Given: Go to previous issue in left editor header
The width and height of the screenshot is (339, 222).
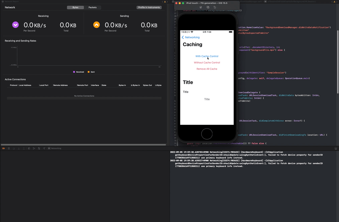Looking at the screenshot, I should pos(162,1).
